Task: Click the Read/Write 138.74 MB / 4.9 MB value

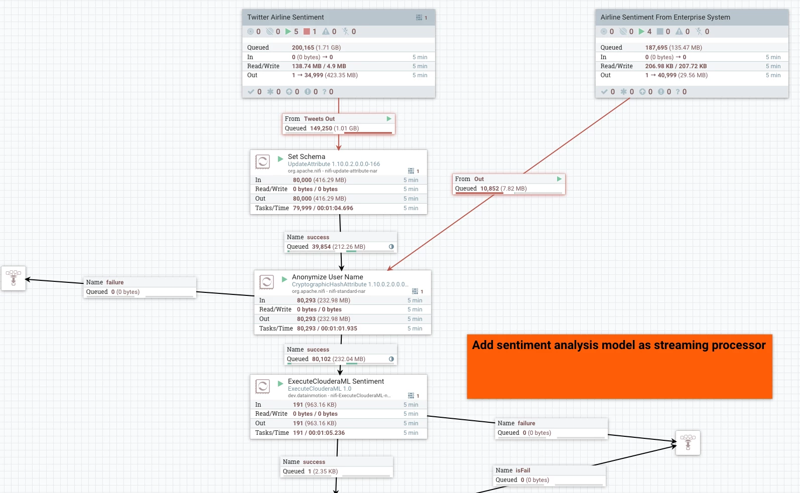Action: [x=319, y=66]
